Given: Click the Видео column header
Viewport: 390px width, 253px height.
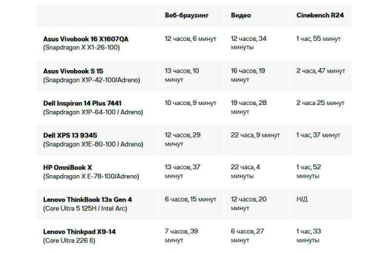Looking at the screenshot, I should click(240, 16).
